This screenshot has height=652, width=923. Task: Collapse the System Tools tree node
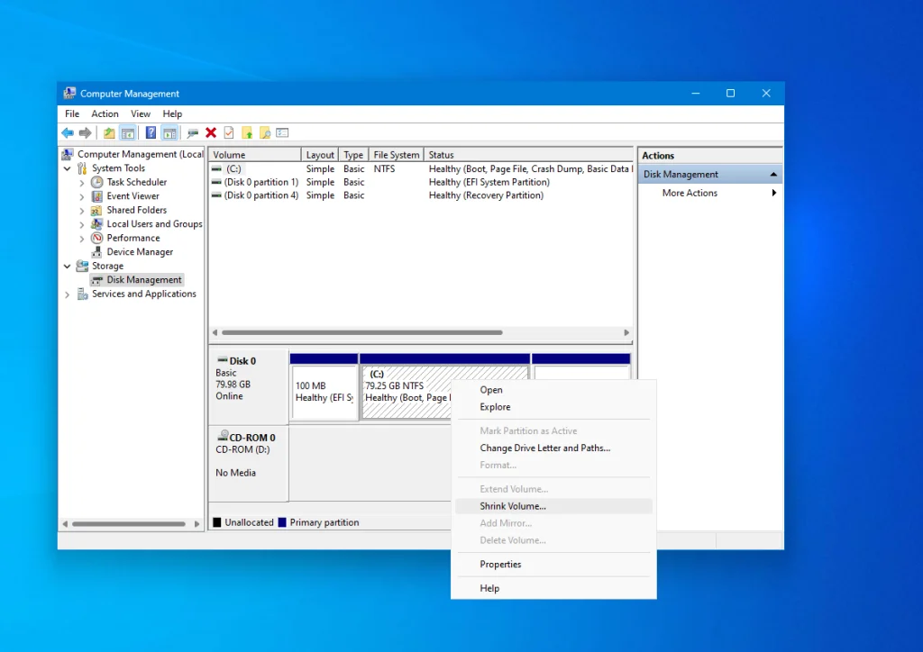click(68, 168)
